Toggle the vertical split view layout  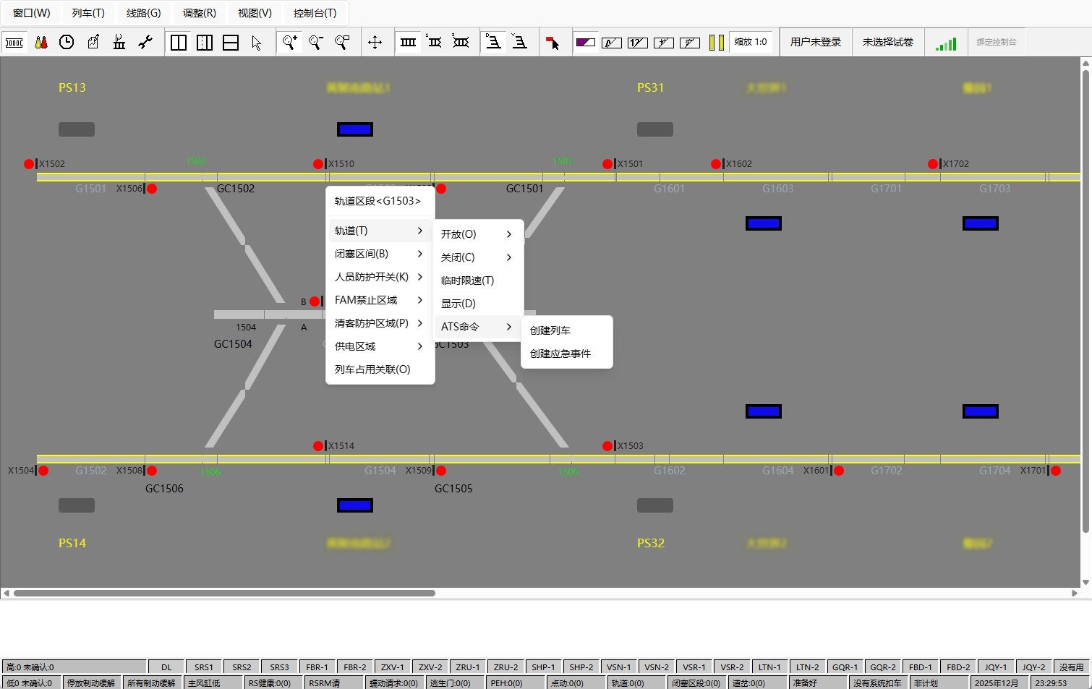[x=178, y=43]
